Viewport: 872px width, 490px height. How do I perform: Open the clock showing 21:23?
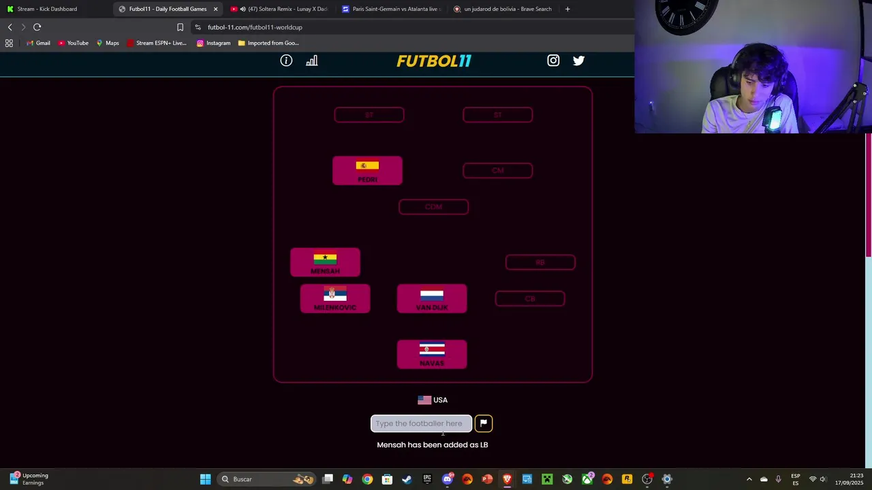(849, 479)
